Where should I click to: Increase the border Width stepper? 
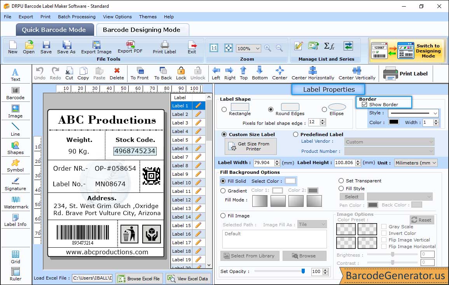pos(436,121)
